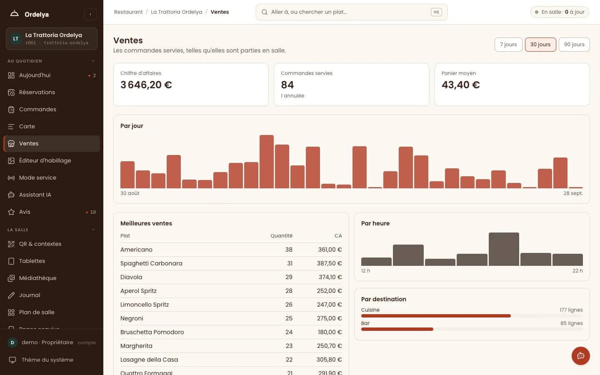Open QR & contextes icon

click(11, 244)
